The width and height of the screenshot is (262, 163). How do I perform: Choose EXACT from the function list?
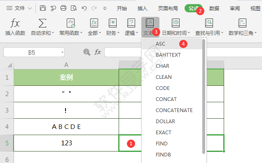point(172,132)
